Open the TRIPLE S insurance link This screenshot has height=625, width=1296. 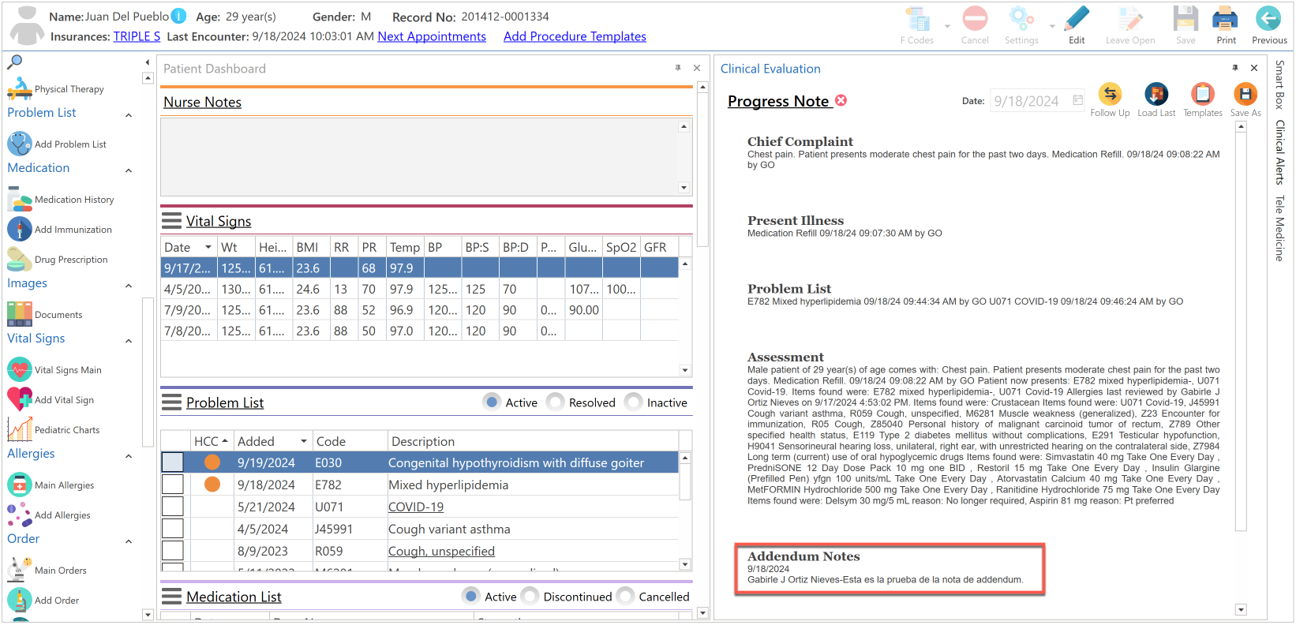pyautogui.click(x=137, y=36)
